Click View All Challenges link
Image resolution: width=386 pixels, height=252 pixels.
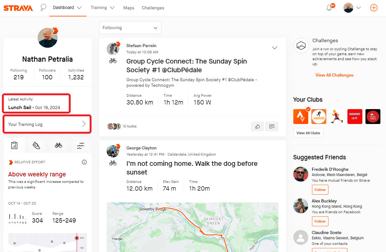click(x=334, y=75)
